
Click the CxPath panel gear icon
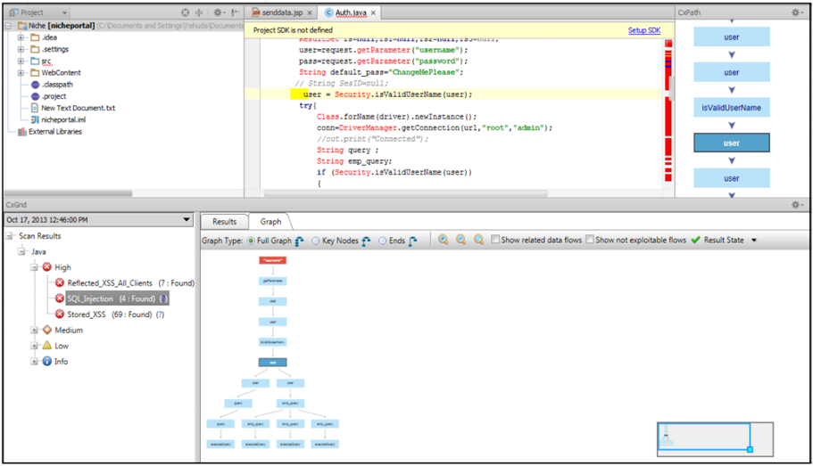click(x=797, y=13)
